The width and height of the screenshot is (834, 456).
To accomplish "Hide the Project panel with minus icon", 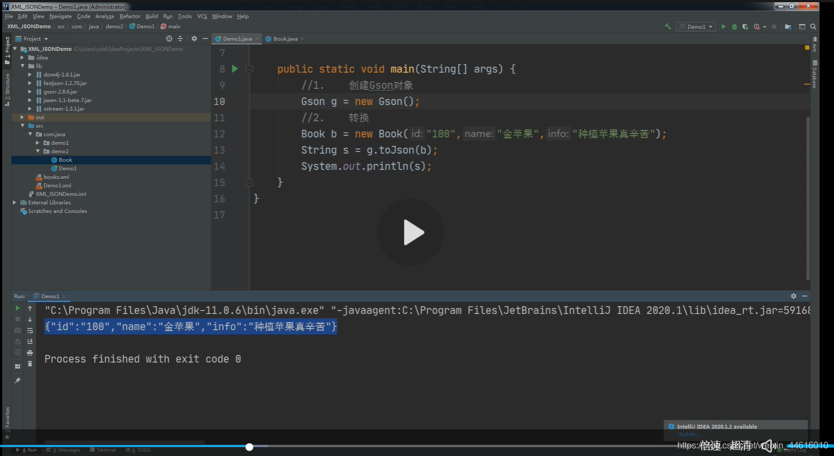I will point(205,39).
